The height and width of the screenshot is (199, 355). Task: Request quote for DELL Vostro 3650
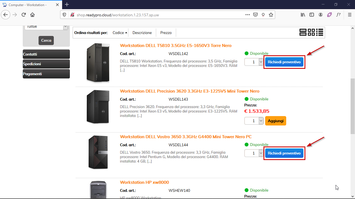(x=284, y=153)
